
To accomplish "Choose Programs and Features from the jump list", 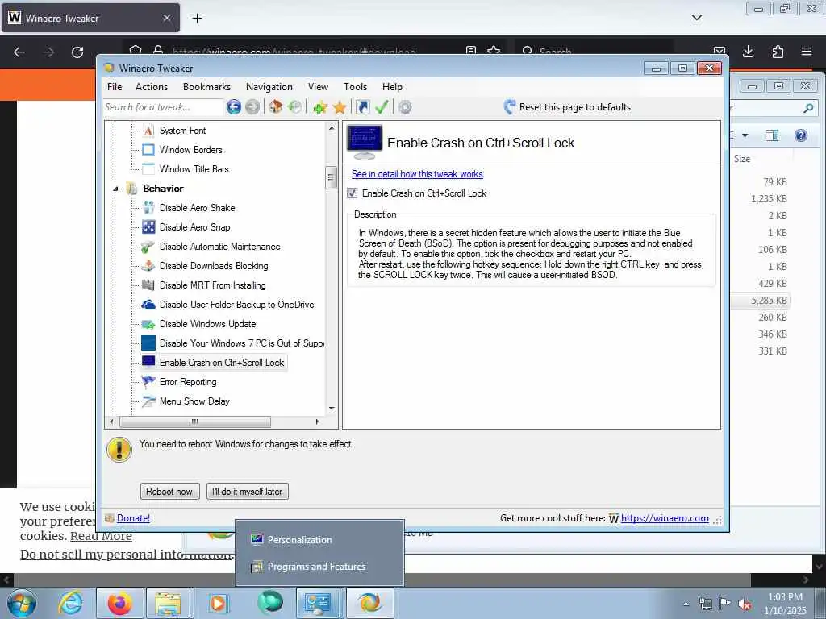I will [319, 567].
